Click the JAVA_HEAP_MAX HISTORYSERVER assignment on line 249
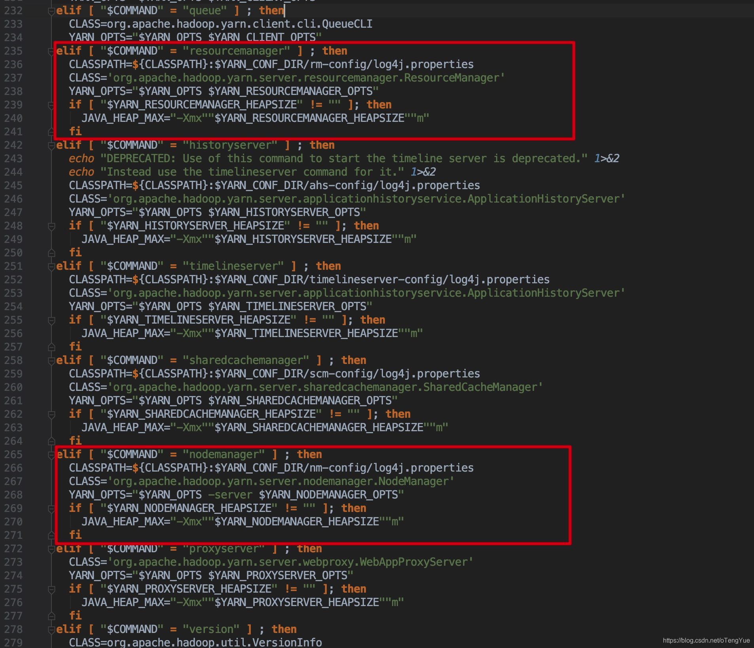754x648 pixels. click(x=249, y=239)
